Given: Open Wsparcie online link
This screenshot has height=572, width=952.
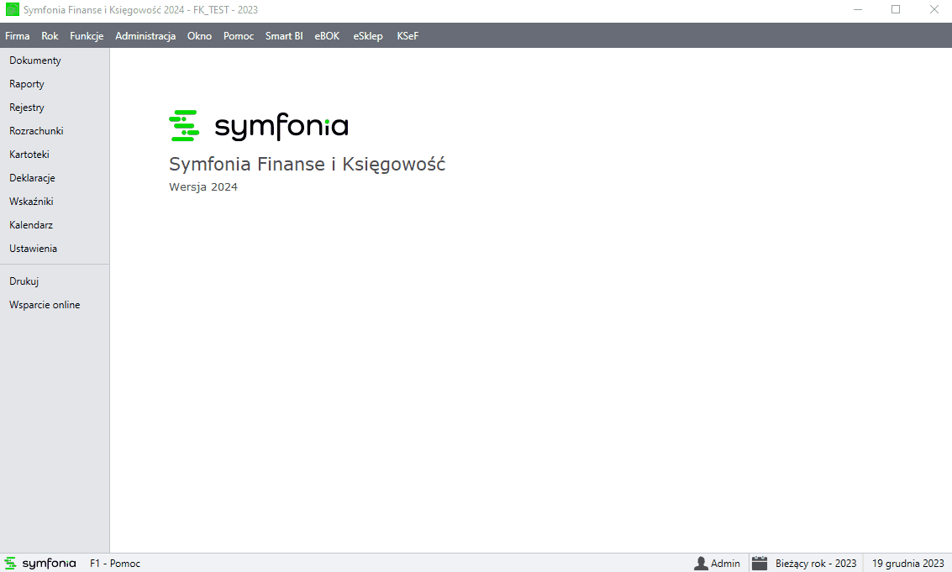Looking at the screenshot, I should pos(45,305).
